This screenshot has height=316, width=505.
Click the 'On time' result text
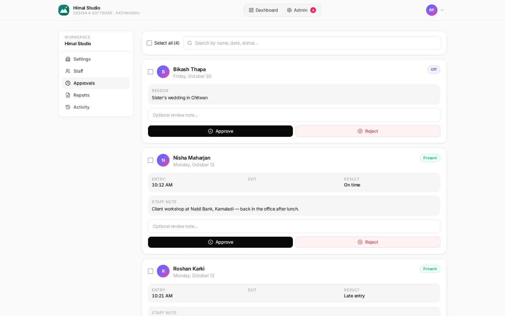[x=352, y=185]
